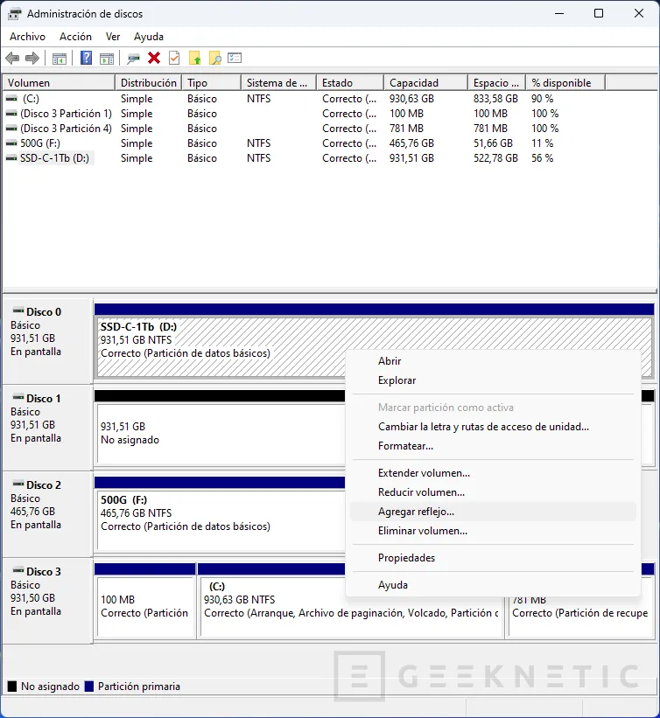Sort by the Distribución column header

[148, 83]
